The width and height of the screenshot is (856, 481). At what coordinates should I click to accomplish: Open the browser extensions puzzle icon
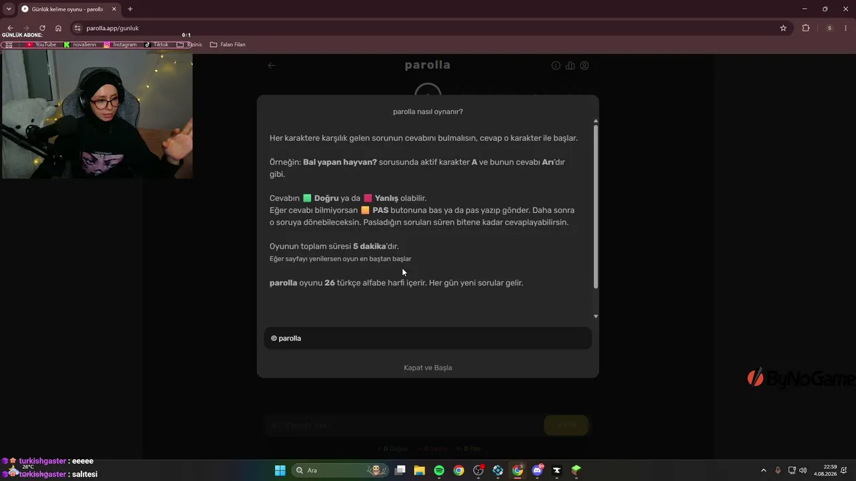pos(806,28)
